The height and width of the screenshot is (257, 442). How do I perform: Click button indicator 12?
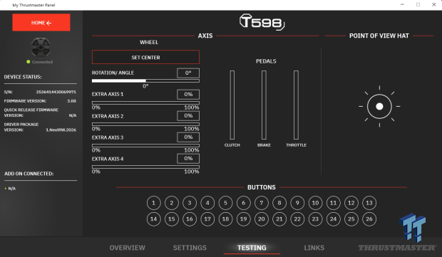pyautogui.click(x=351, y=203)
